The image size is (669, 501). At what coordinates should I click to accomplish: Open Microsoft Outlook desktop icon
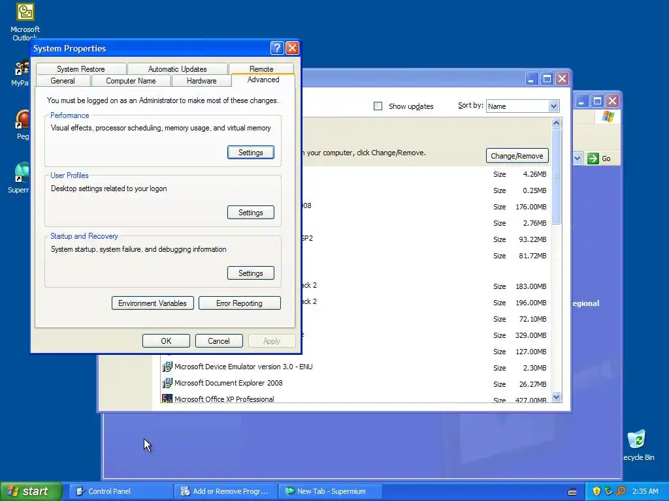click(x=25, y=22)
